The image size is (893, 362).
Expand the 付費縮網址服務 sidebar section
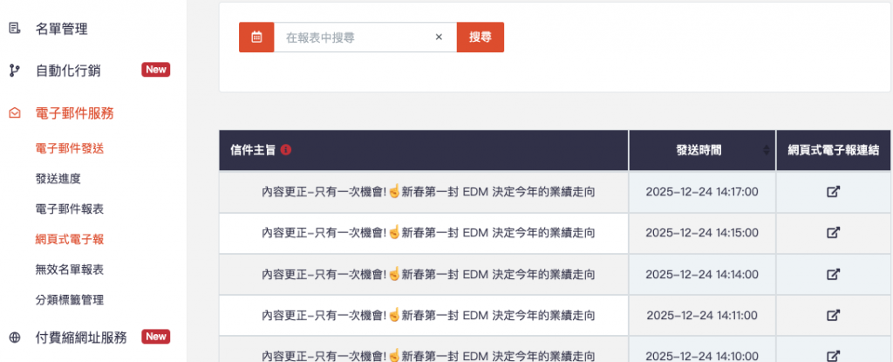[x=81, y=338]
